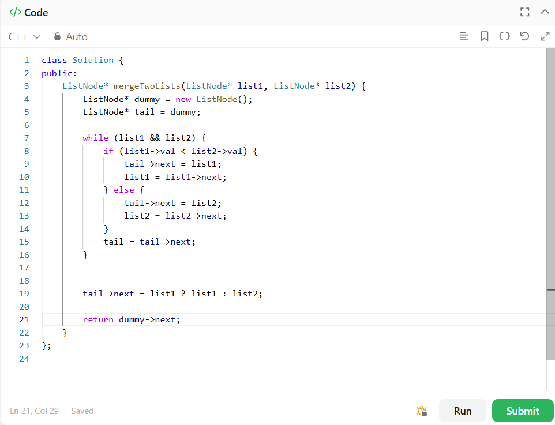Toggle the Auto lock setting
This screenshot has width=555, height=425.
[x=70, y=37]
